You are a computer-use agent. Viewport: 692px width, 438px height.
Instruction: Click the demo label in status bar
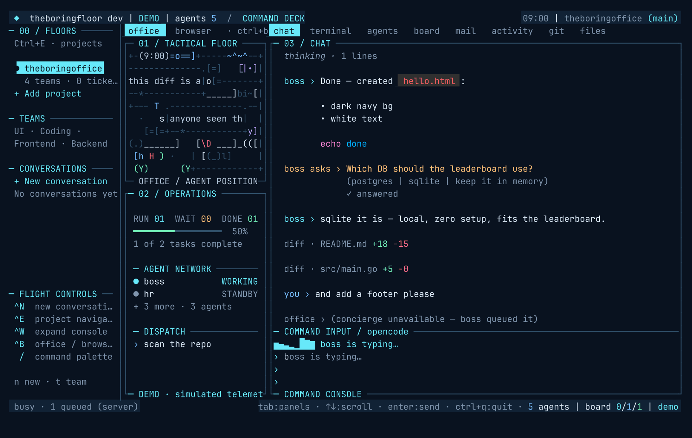tap(668, 407)
